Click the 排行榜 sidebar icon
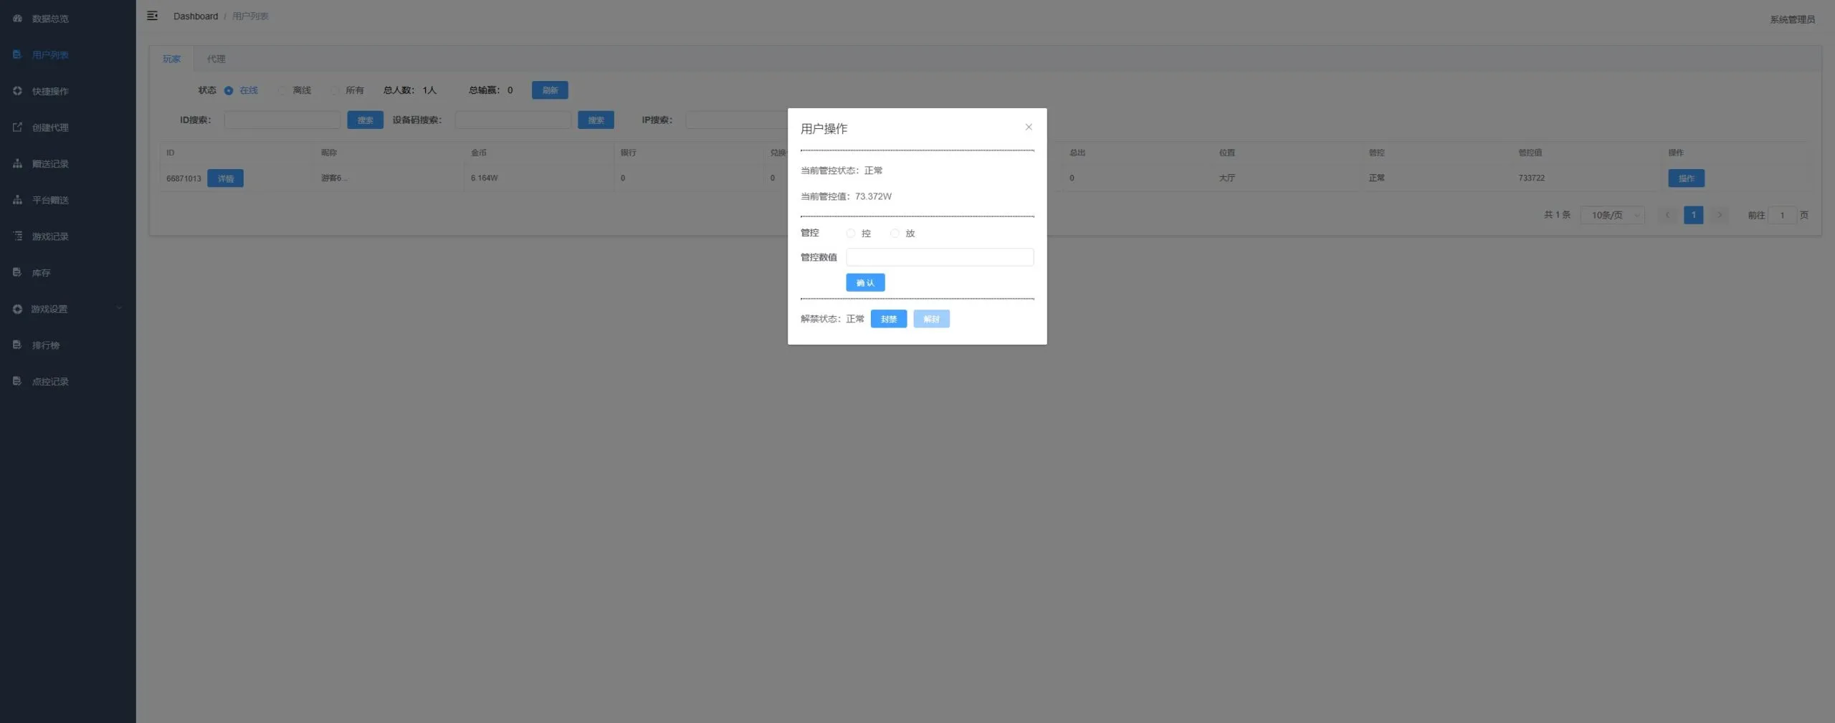This screenshot has height=723, width=1835. [17, 345]
